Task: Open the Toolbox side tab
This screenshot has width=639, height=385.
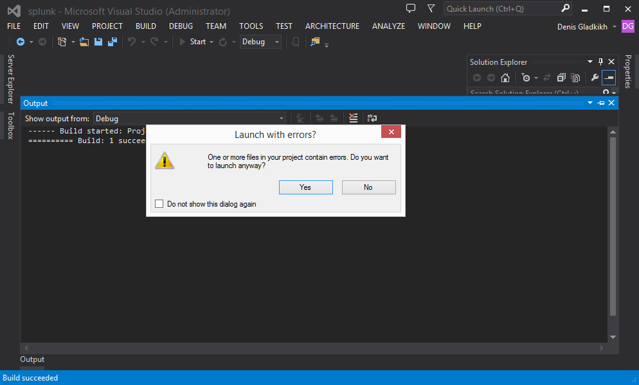Action: [x=10, y=125]
